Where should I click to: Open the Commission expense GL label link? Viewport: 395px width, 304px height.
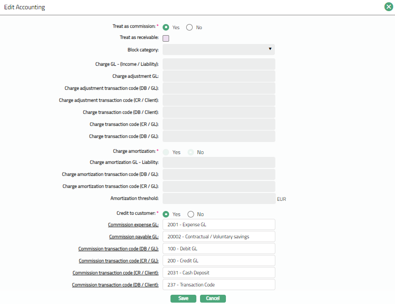pos(133,224)
